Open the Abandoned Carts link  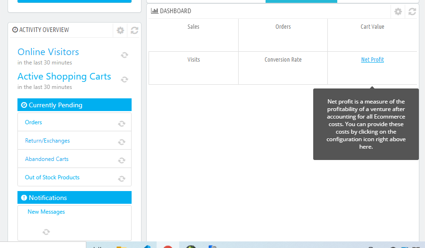point(47,159)
